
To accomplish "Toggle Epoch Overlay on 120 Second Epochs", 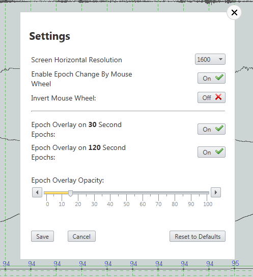I will (x=211, y=152).
